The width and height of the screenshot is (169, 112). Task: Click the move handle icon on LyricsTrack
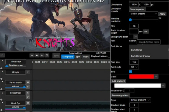pyautogui.click(x=2, y=100)
